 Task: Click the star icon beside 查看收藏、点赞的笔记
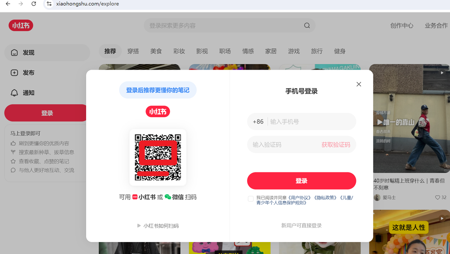(13, 161)
